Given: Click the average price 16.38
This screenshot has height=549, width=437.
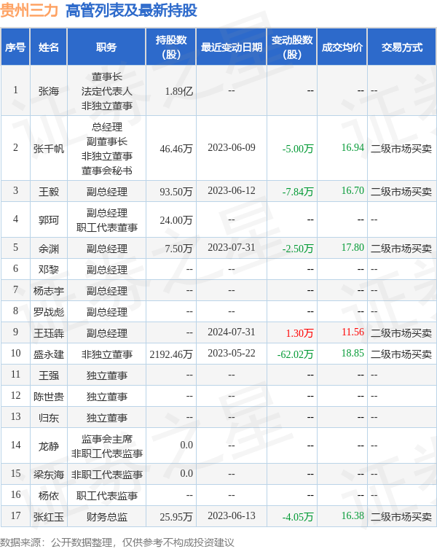Looking at the screenshot, I should click(353, 515).
